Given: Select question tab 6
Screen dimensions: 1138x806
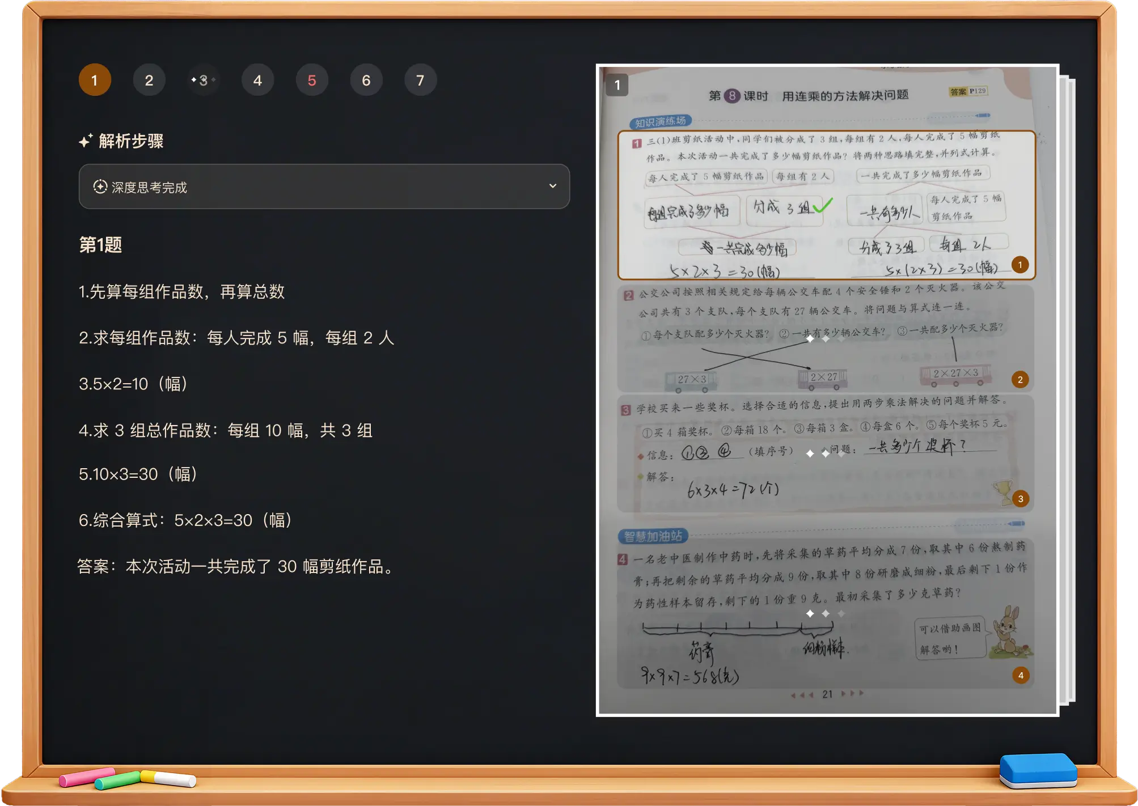Looking at the screenshot, I should point(366,80).
